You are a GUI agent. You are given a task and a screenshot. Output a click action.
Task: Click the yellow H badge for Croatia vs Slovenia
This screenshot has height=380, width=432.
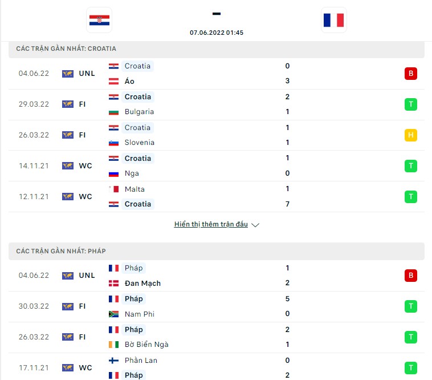[410, 135]
